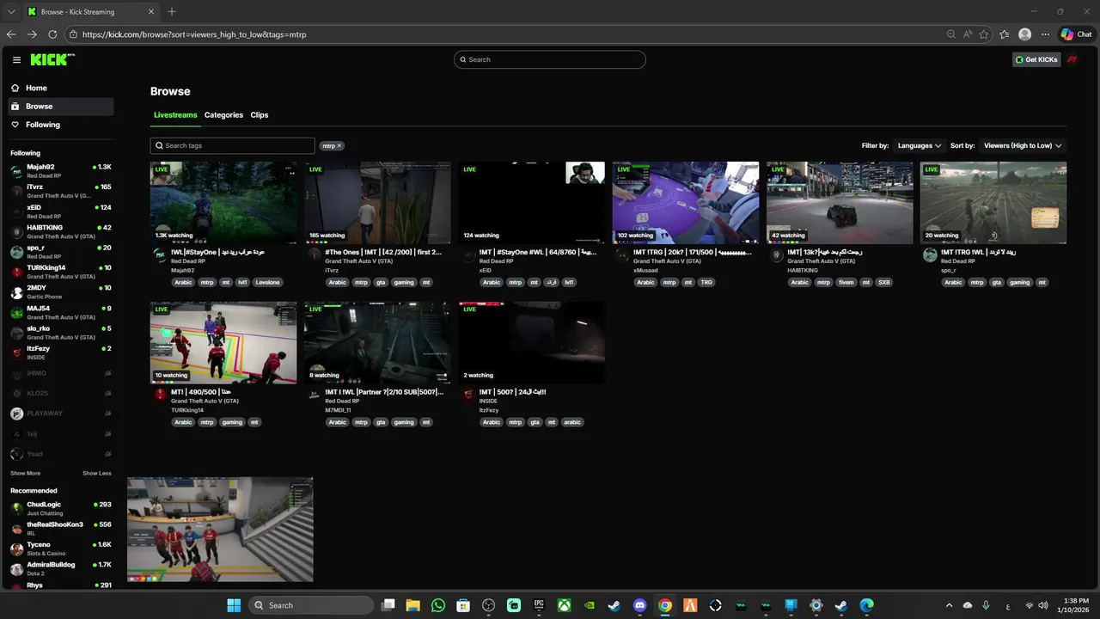
Task: Open Windows Start menu
Action: tap(234, 605)
